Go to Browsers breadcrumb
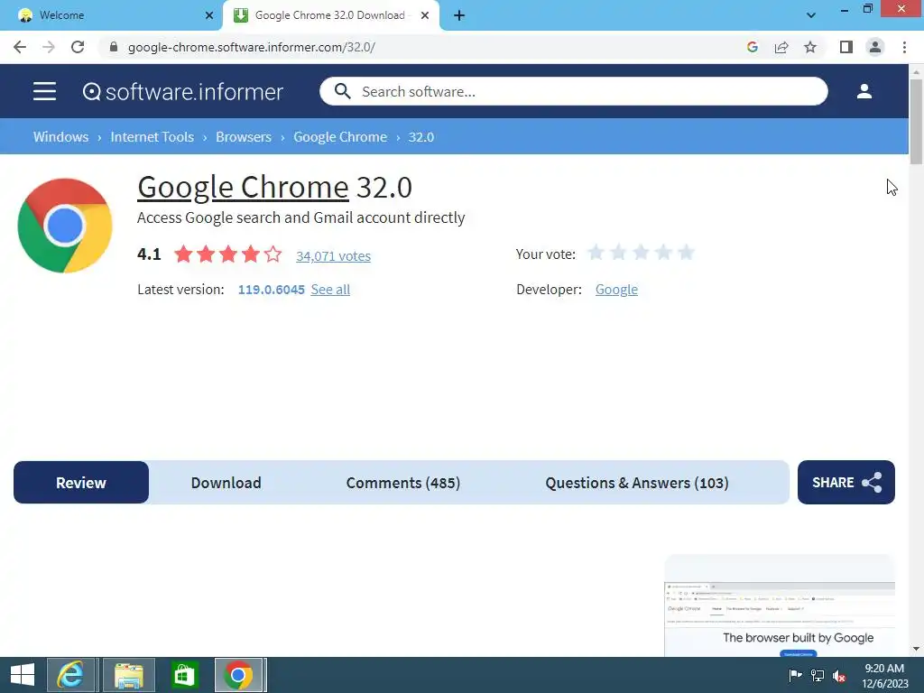 click(244, 137)
